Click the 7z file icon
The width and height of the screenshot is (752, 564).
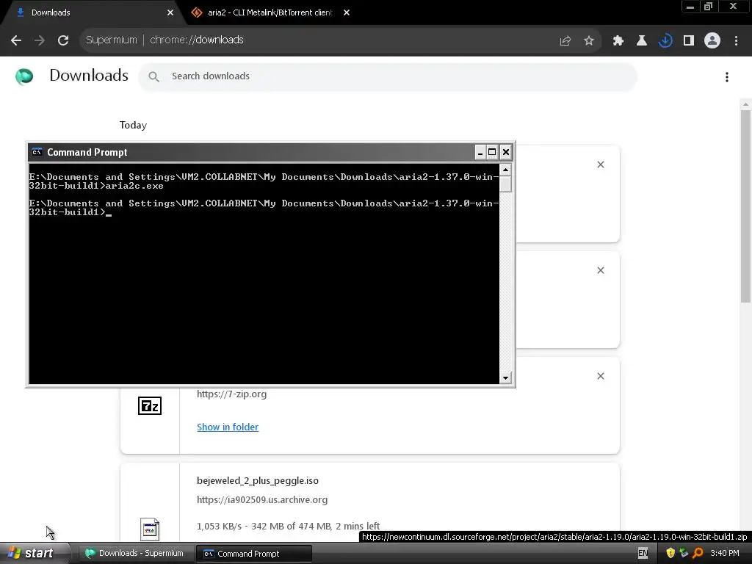[150, 405]
